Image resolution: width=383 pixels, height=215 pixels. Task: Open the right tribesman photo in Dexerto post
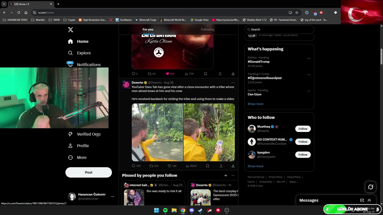(x=209, y=132)
